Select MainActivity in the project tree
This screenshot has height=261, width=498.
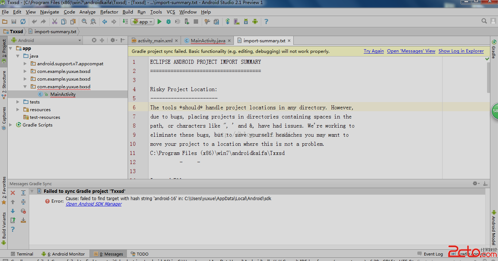point(63,94)
